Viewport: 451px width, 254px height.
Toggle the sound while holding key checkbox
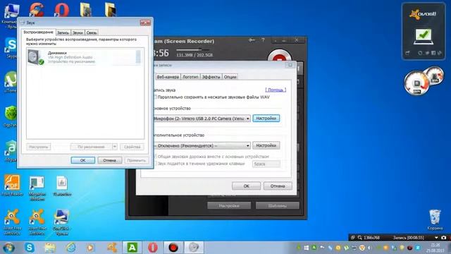click(x=156, y=163)
